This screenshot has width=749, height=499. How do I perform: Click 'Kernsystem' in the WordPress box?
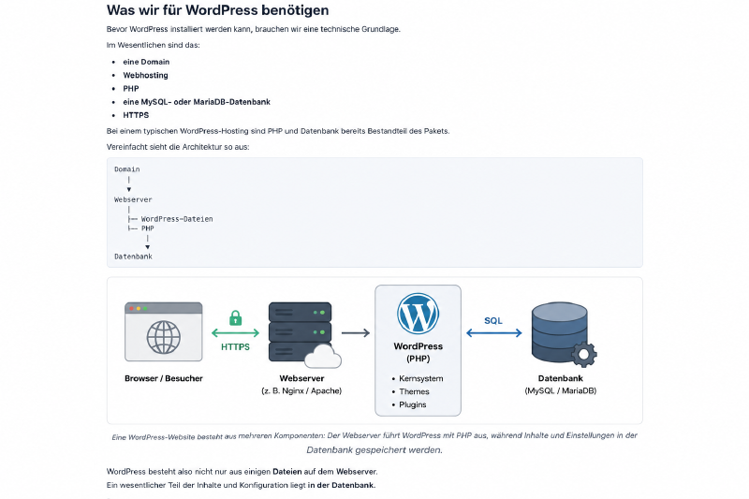421,378
